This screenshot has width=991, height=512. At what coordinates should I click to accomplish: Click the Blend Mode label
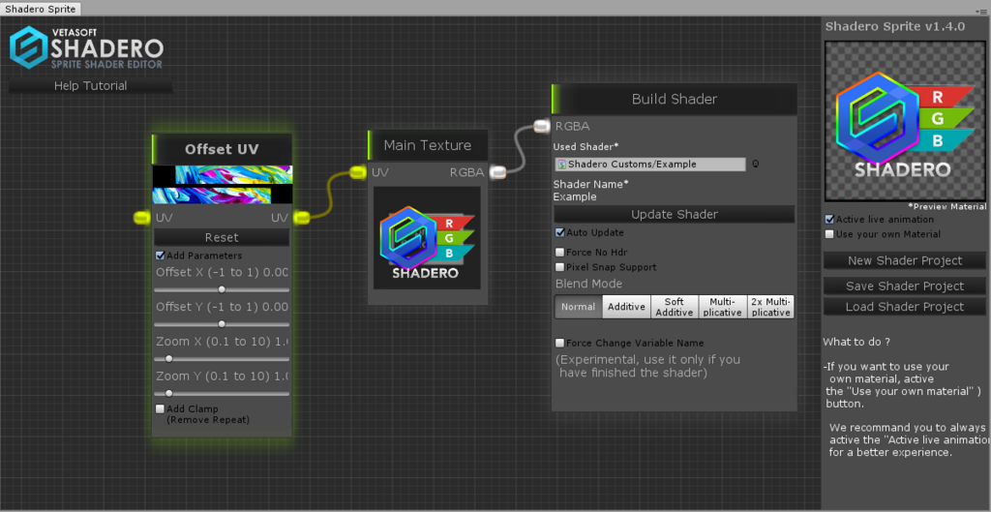[588, 284]
